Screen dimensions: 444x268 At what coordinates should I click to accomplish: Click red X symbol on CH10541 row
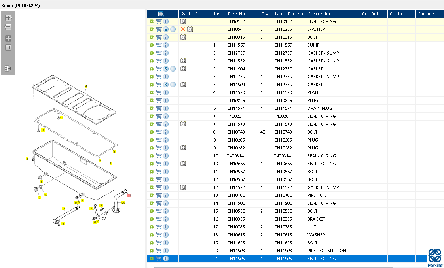tap(183, 29)
